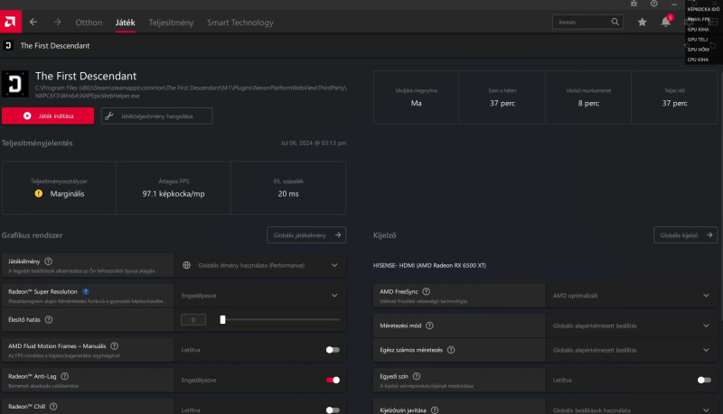The width and height of the screenshot is (723, 414).
Task: Select the Játék tab
Action: (x=125, y=23)
